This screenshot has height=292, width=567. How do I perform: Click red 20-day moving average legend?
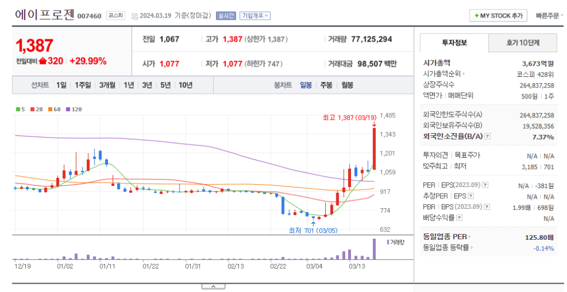click(x=36, y=109)
